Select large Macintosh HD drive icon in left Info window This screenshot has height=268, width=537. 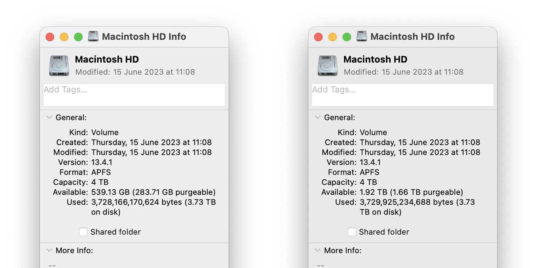59,65
